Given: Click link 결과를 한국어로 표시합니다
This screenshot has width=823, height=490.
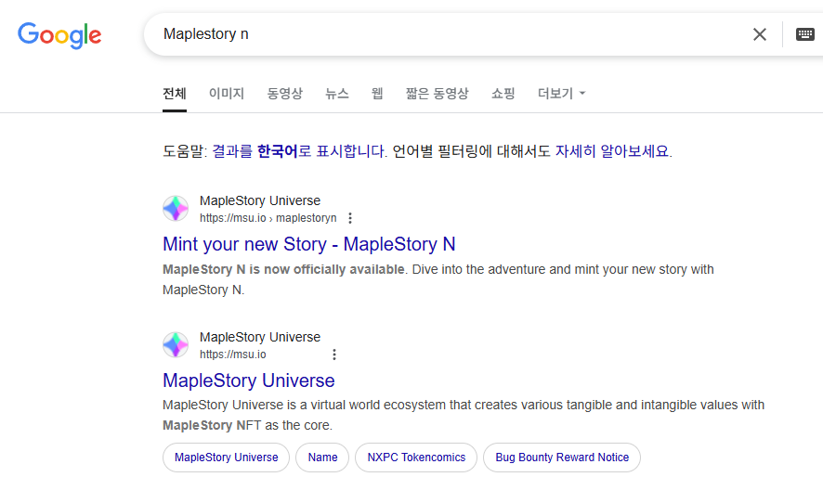Looking at the screenshot, I should 298,151.
